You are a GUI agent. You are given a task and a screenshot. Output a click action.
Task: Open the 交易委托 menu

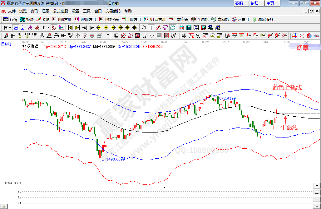pos(113,11)
